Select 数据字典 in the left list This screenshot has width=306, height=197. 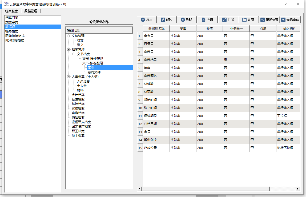(x=12, y=22)
